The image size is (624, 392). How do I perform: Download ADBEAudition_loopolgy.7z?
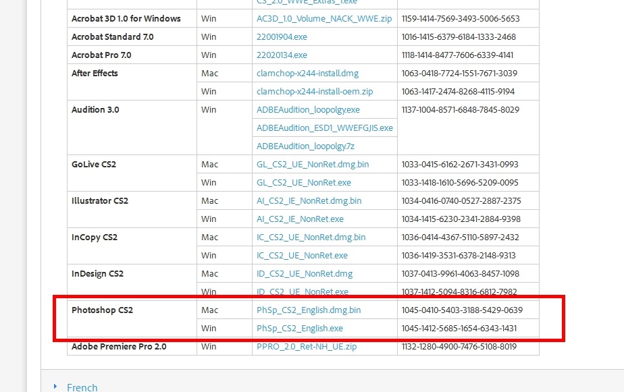tap(305, 146)
